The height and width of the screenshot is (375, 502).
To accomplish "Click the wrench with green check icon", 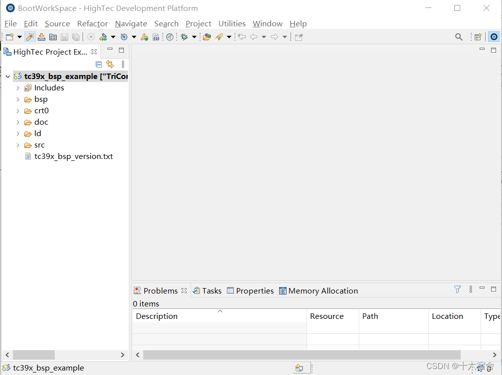I will [x=144, y=37].
